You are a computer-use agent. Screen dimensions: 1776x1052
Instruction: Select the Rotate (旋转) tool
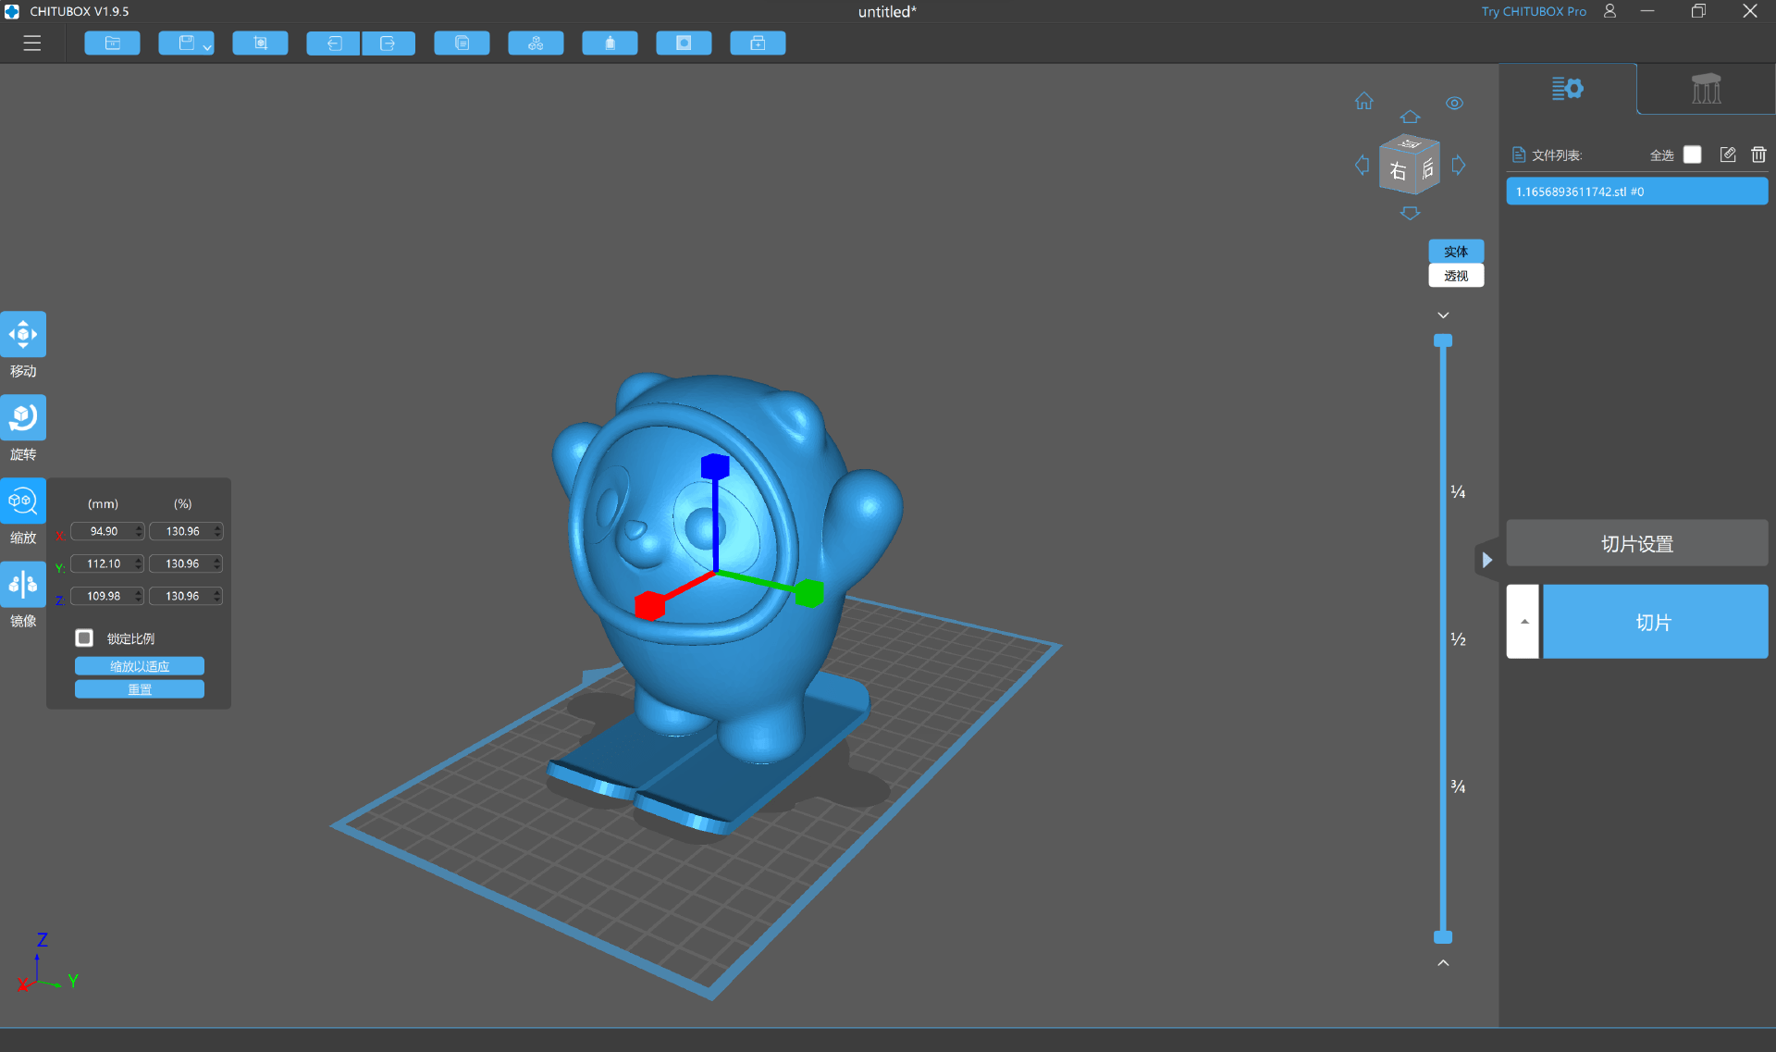[23, 417]
